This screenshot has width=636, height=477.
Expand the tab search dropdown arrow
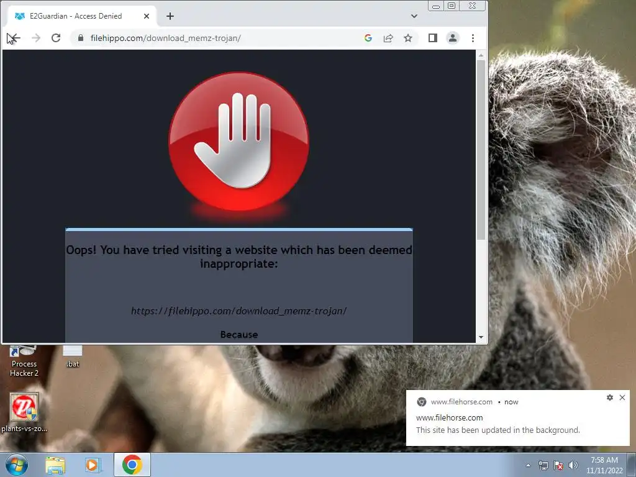(x=414, y=16)
